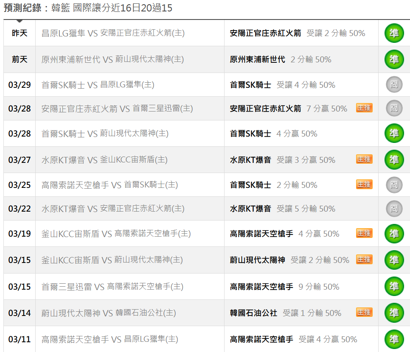Image resolution: width=410 pixels, height=352 pixels.
Task: Click prediction 水原KT爆音 受讓 5 分輸 50%
Action: 283,209
